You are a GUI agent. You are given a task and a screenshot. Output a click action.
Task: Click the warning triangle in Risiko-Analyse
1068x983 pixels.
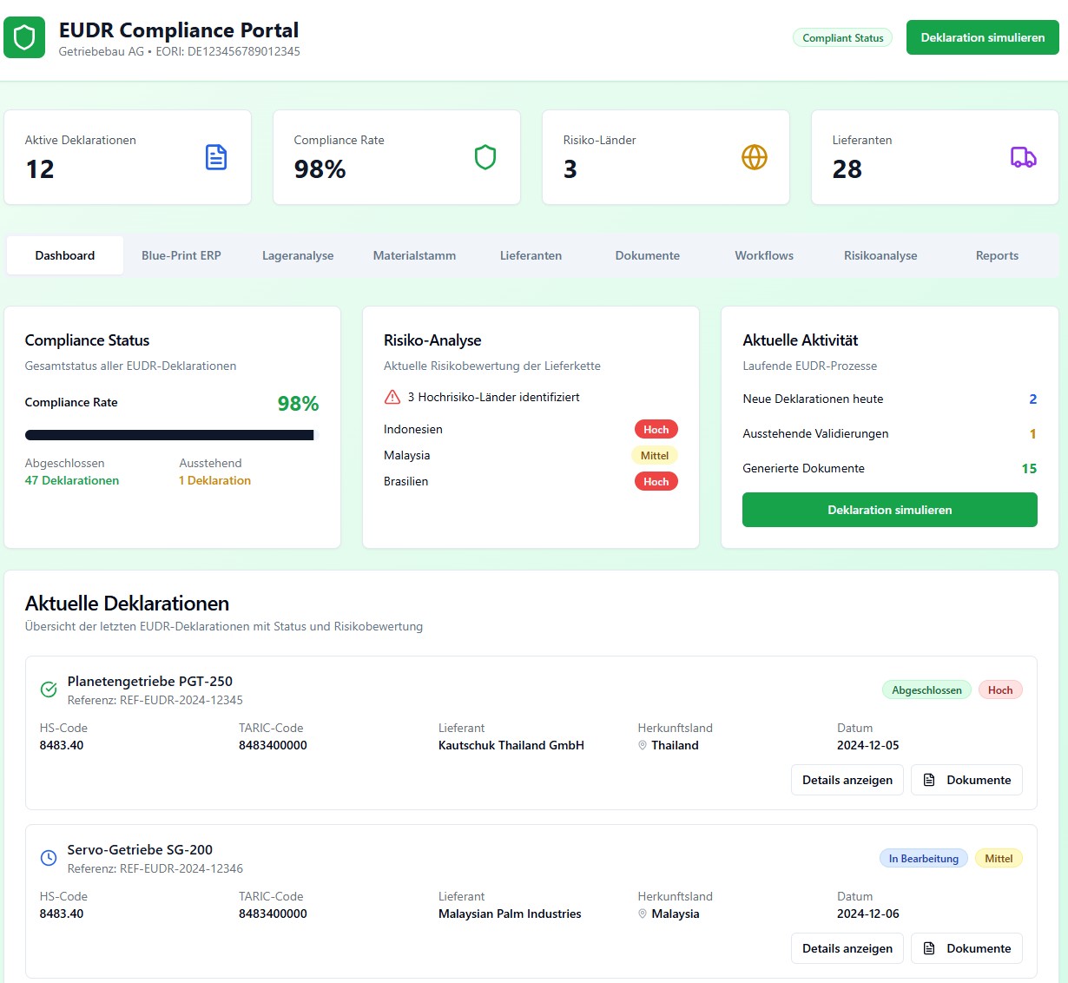pyautogui.click(x=392, y=398)
